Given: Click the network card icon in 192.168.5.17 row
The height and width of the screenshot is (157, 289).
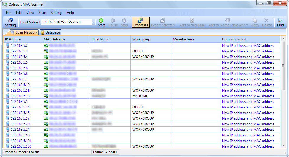Looking at the screenshot, I should pyautogui.click(x=46, y=118).
